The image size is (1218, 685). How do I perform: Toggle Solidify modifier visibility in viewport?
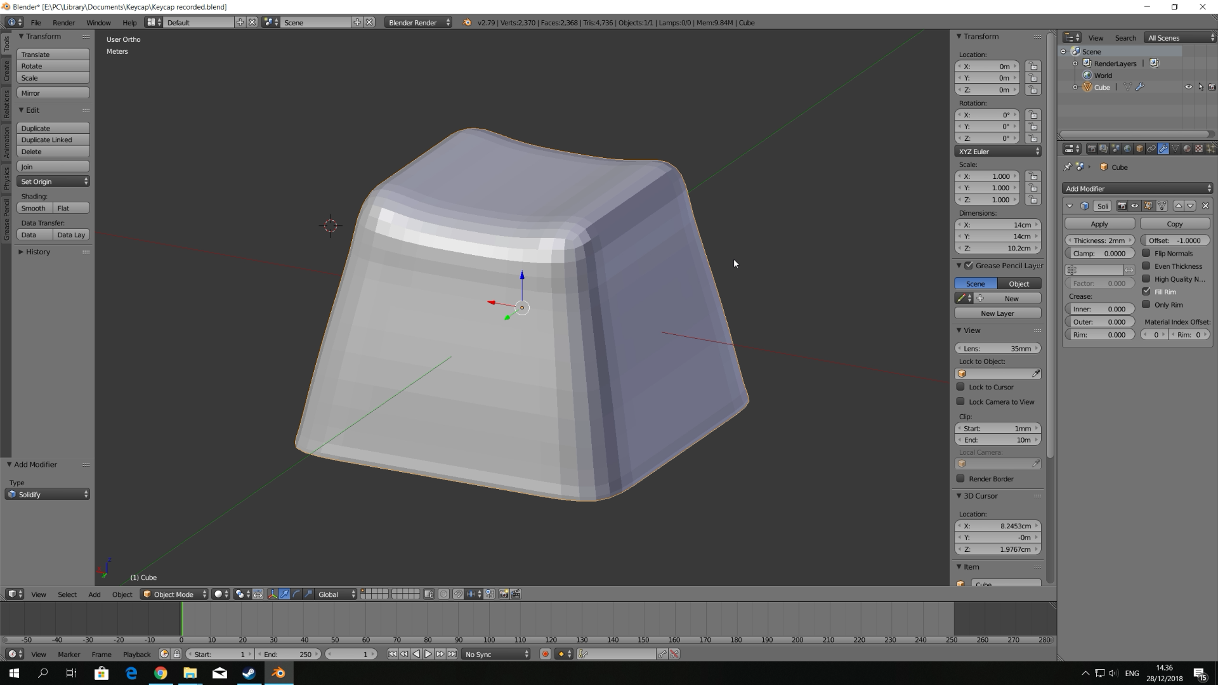coord(1134,205)
